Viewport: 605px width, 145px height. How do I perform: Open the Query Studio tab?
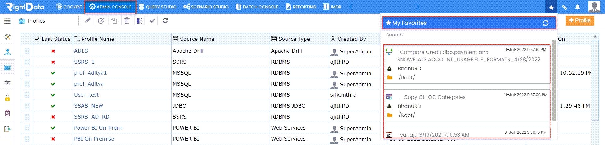coord(158,7)
